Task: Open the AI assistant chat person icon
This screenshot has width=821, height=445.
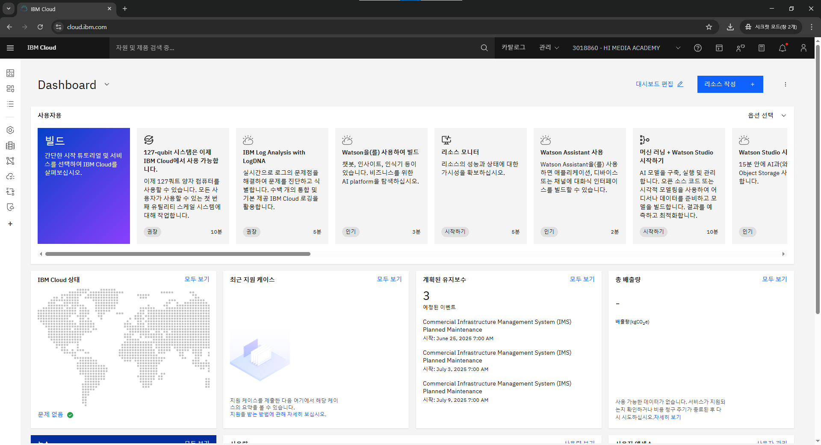Action: coord(740,48)
